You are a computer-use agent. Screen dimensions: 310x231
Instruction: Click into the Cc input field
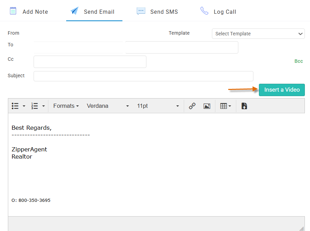[90, 62]
